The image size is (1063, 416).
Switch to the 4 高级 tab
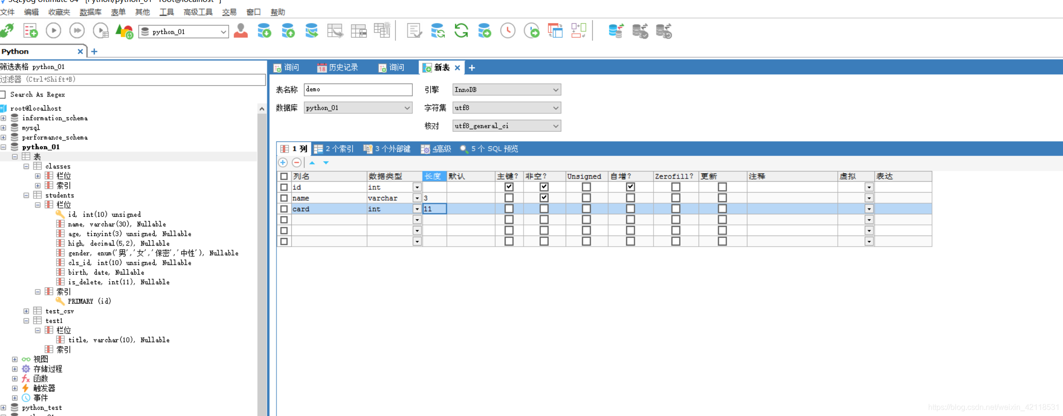point(436,149)
